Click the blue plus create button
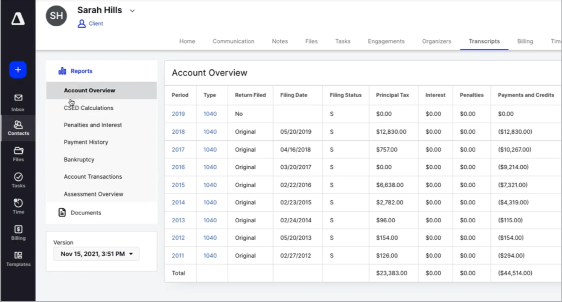Viewport: 562px width, 302px height. (18, 70)
